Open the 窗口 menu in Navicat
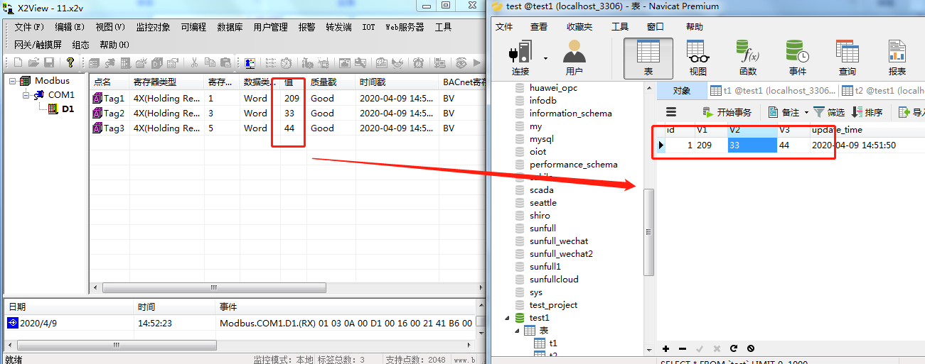Image resolution: width=925 pixels, height=364 pixels. (x=656, y=27)
